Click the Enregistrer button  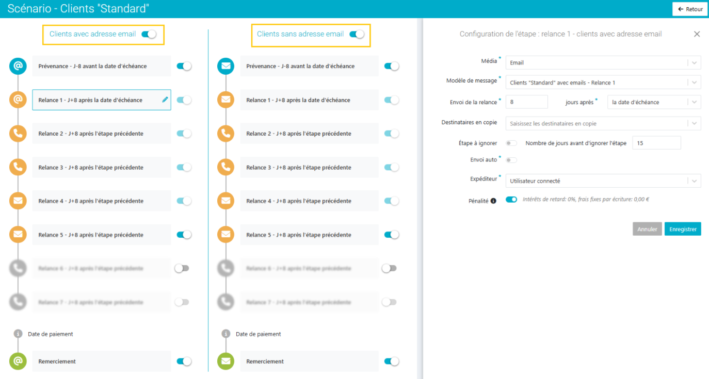click(x=683, y=229)
